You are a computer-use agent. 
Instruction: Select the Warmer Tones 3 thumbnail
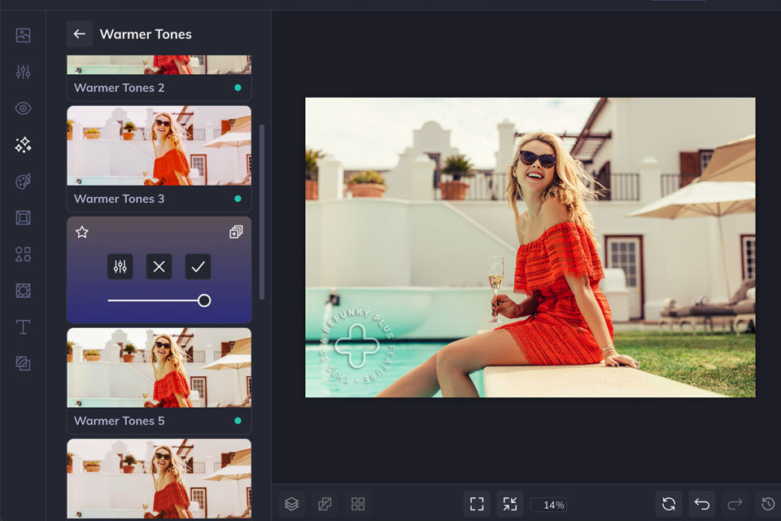tap(159, 147)
